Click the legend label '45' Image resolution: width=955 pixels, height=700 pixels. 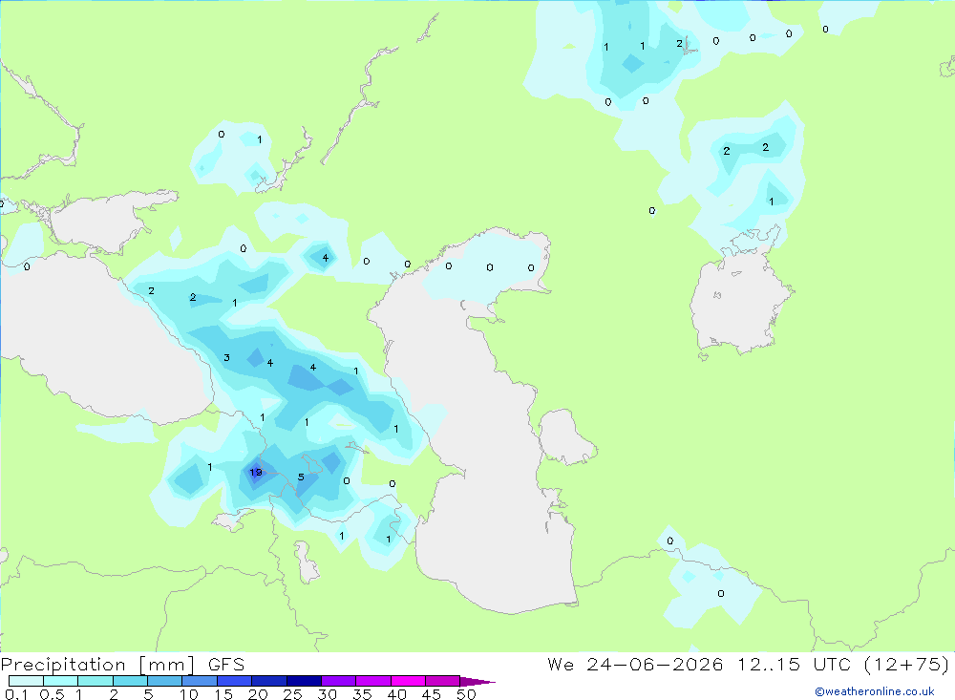432,694
